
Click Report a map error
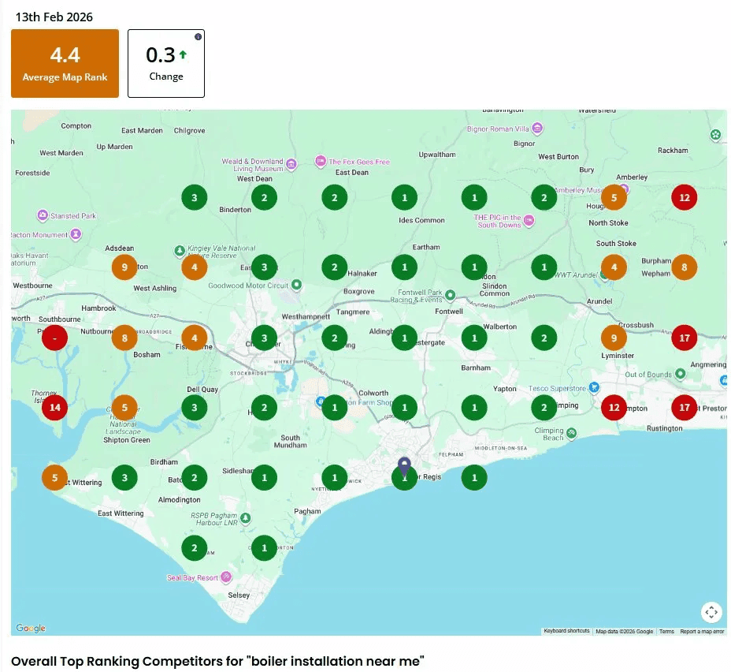pos(701,631)
